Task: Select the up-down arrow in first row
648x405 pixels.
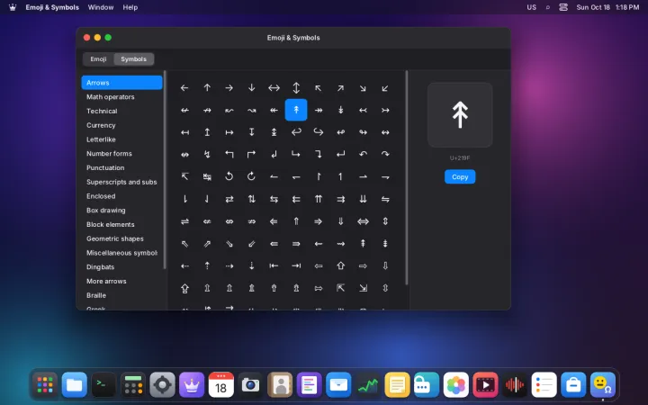Action: click(x=296, y=88)
